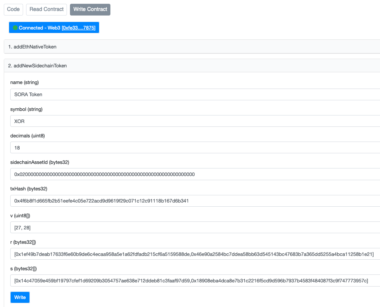
Task: Click the 'txHash (bytes32)' label
Action: [29, 189]
